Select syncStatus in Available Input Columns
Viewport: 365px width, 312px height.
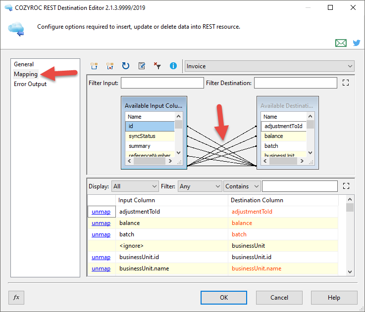coord(150,136)
